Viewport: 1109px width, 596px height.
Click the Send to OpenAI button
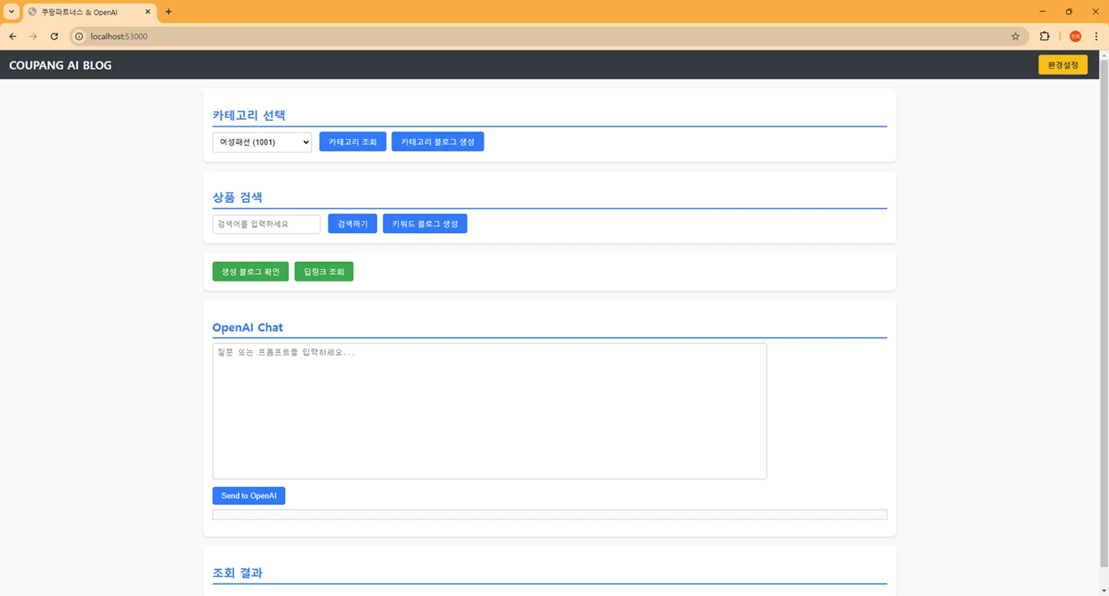(x=248, y=495)
